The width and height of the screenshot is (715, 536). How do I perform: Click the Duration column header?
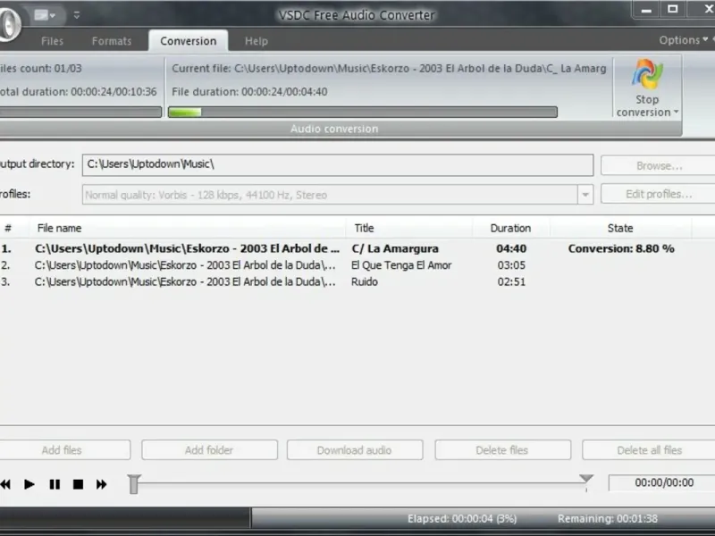(510, 228)
